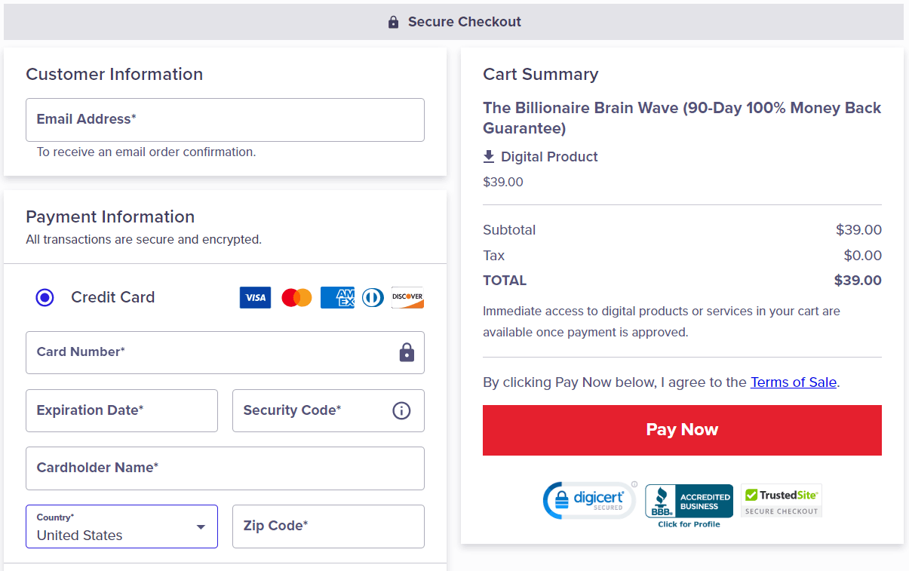Click the DigiCert Secured badge
This screenshot has width=909, height=571.
tap(589, 500)
